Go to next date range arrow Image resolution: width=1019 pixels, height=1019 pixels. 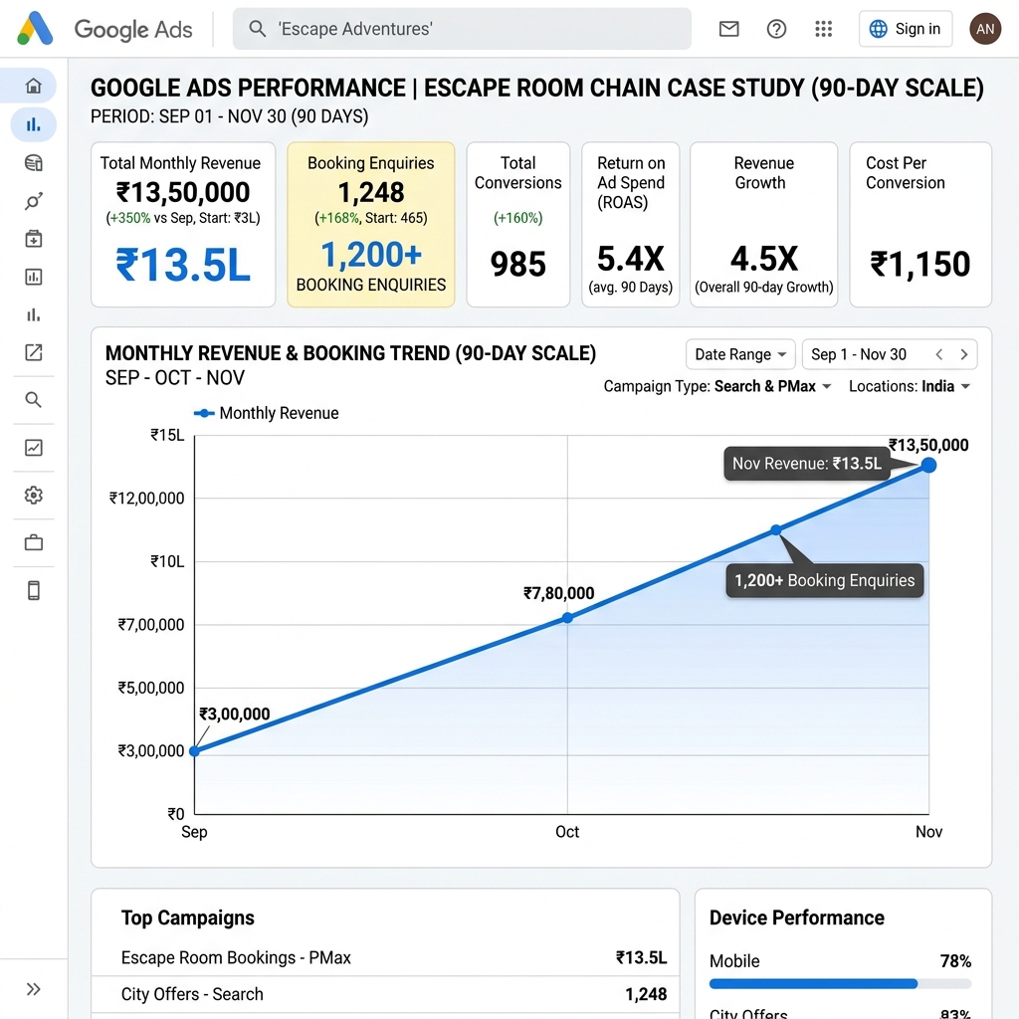pos(964,354)
